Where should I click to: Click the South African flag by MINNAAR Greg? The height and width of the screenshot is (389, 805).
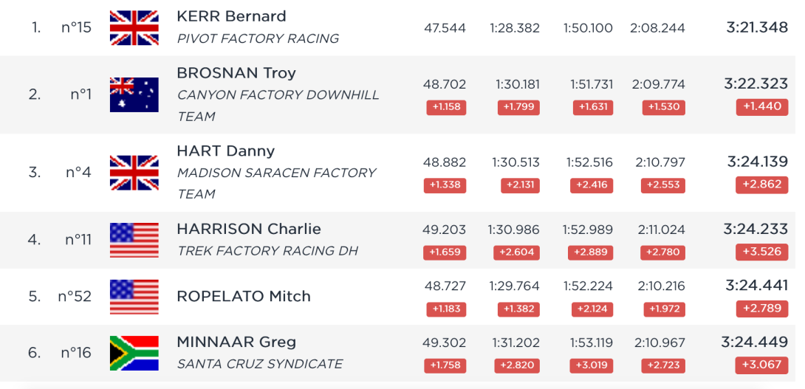pyautogui.click(x=134, y=353)
